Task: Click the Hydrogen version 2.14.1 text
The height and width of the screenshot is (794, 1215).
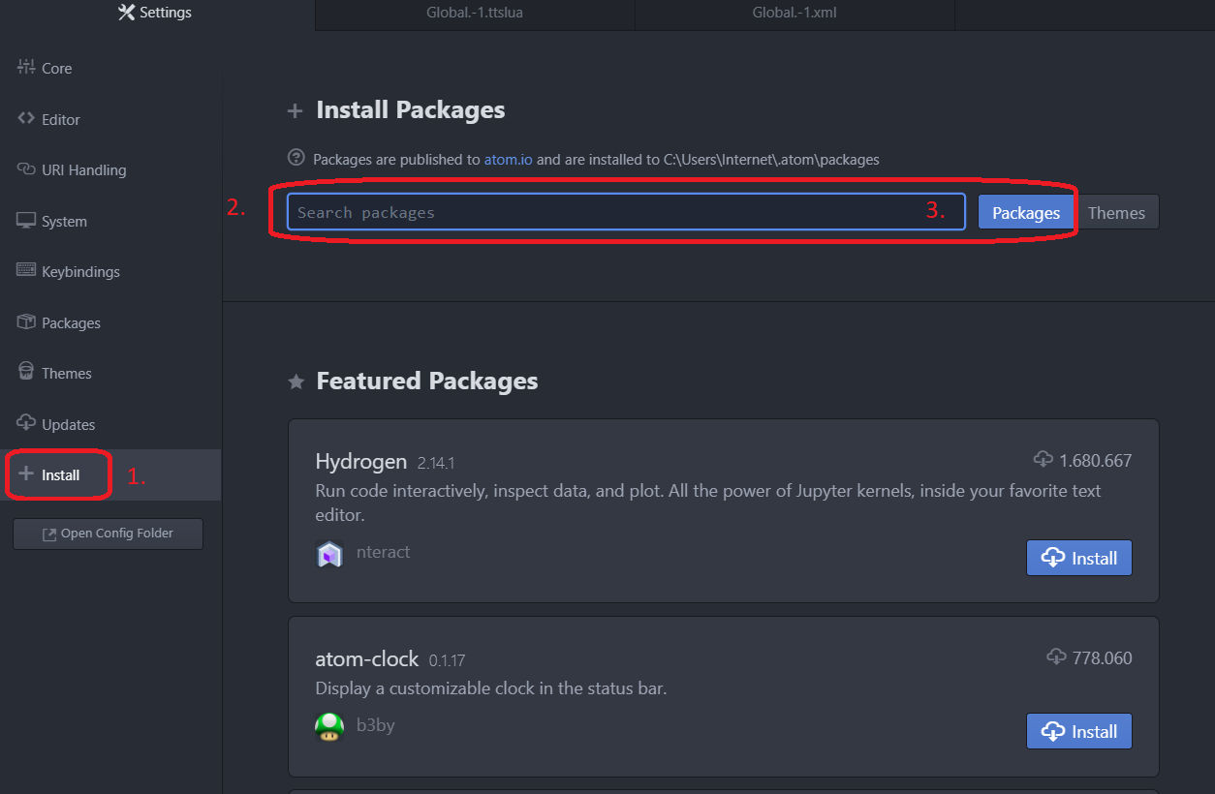Action: [x=436, y=463]
